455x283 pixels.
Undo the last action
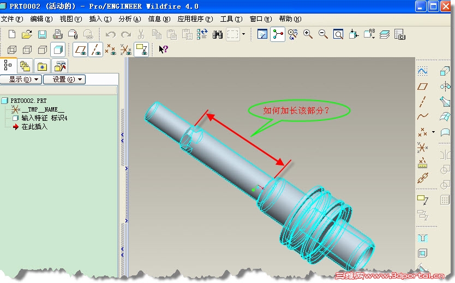click(111, 35)
